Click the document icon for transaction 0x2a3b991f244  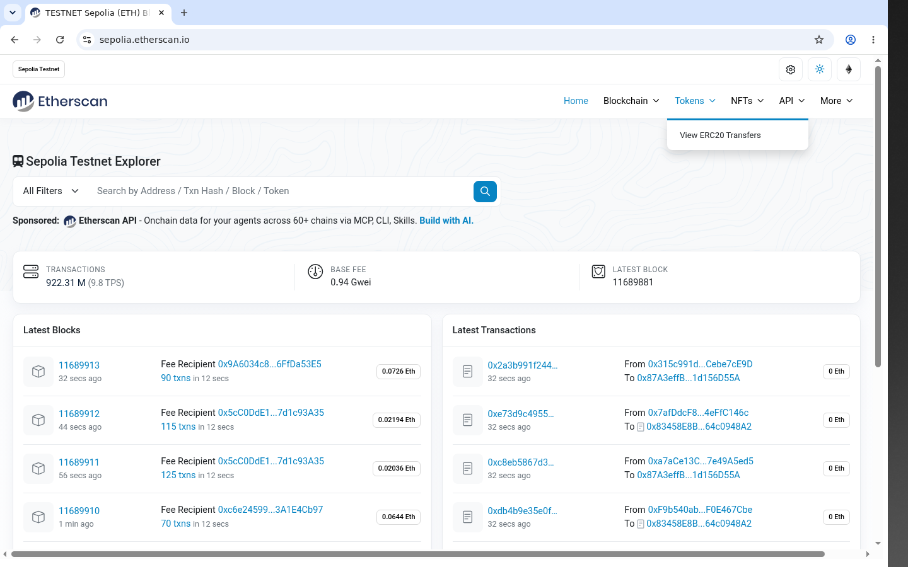point(468,372)
